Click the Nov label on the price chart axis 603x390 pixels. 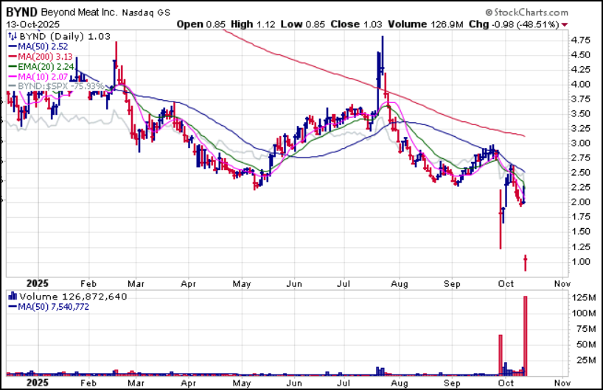point(562,284)
